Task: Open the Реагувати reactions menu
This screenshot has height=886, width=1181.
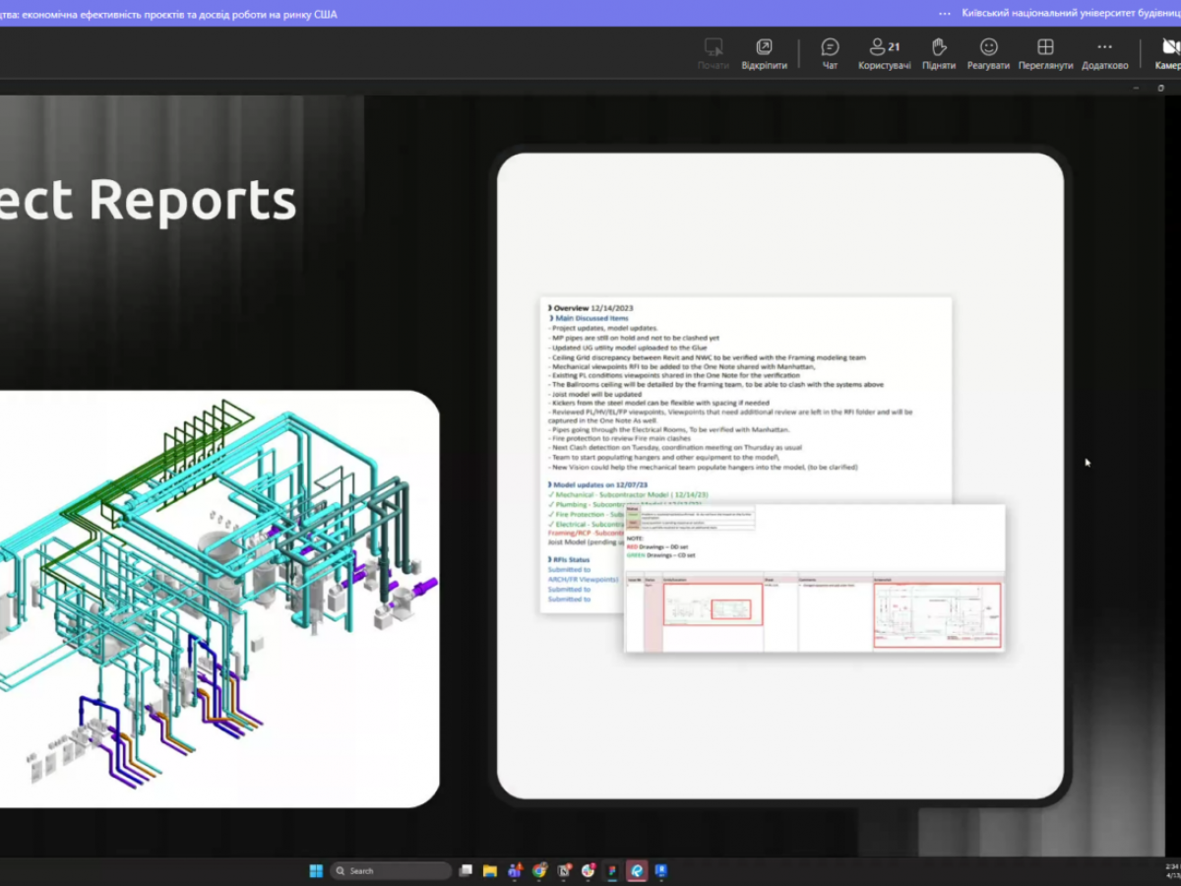Action: 988,54
